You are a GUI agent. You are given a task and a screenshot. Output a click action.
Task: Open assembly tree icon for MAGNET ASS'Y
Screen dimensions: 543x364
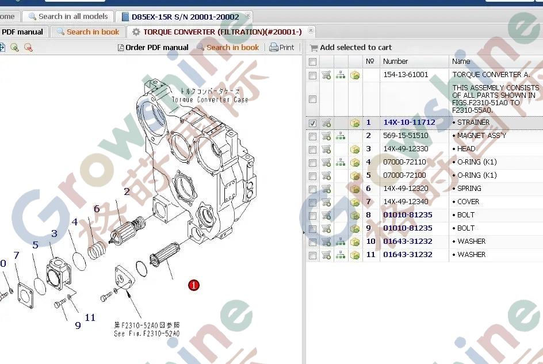tap(341, 136)
